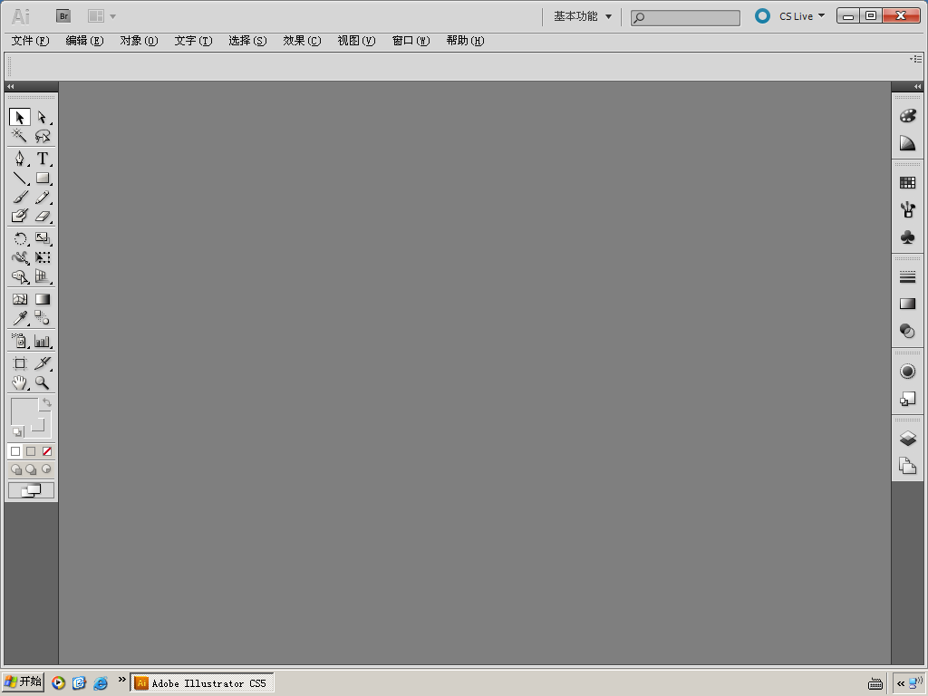Select the Column Graph tool

click(42, 341)
